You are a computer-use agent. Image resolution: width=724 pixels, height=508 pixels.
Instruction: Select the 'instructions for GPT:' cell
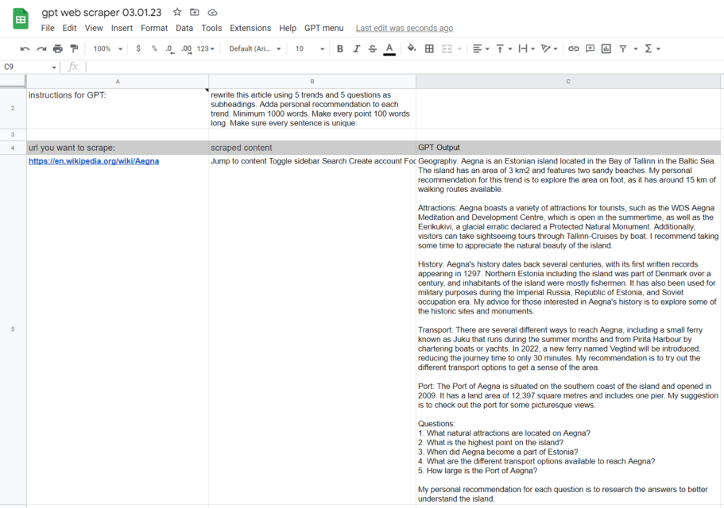[118, 108]
